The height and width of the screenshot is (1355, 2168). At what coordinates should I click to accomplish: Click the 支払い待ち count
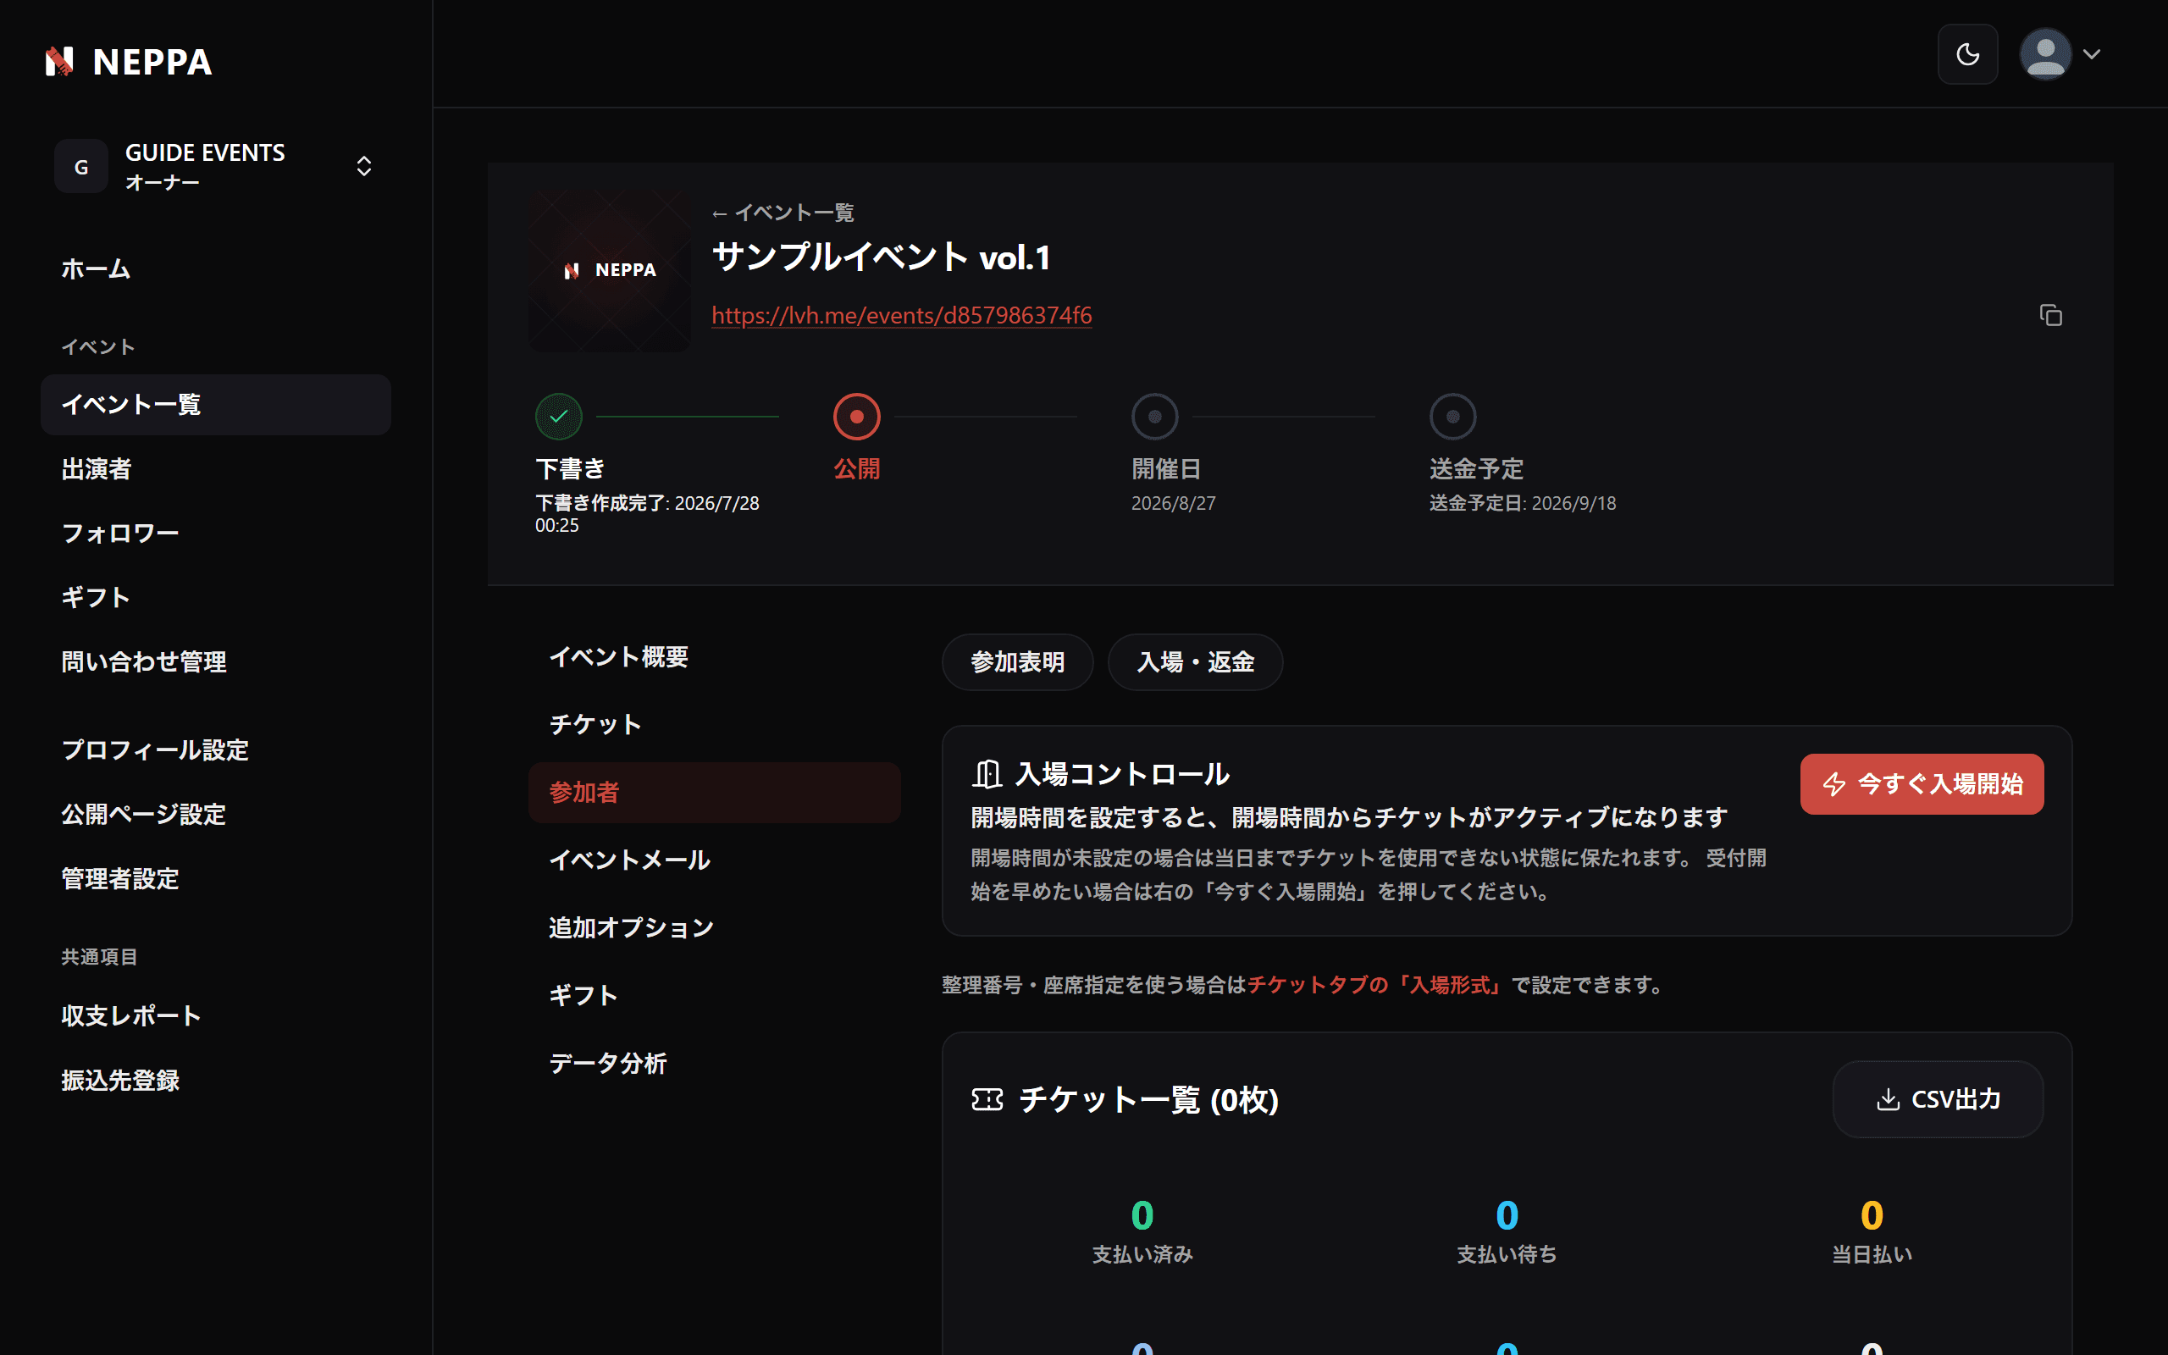pyautogui.click(x=1507, y=1216)
